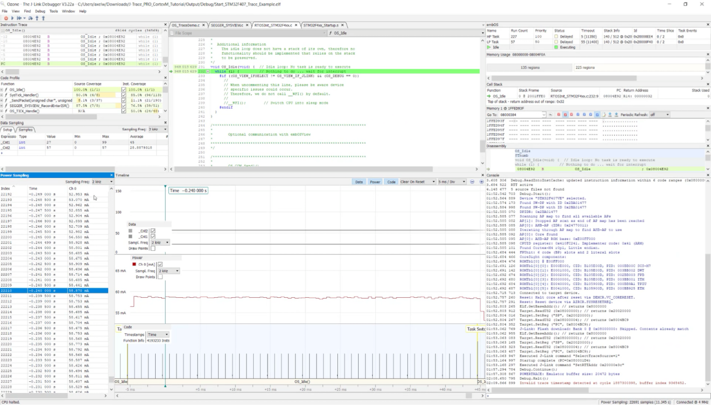Click the timeline zoom out minus icon
711x405 pixels.
472,182
